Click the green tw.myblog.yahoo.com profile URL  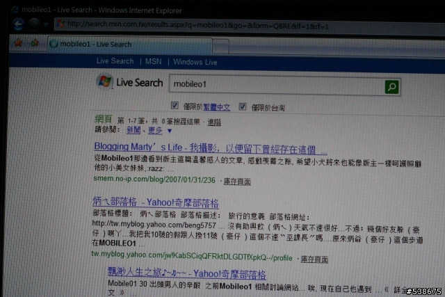click(x=192, y=256)
